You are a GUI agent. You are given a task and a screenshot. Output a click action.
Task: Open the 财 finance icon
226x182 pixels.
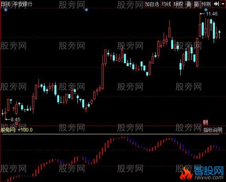[205, 122]
